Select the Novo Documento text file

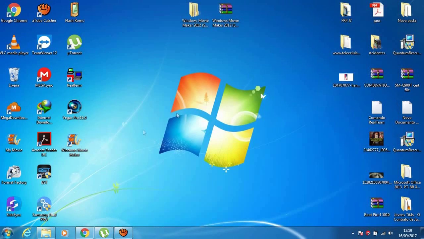tap(407, 112)
